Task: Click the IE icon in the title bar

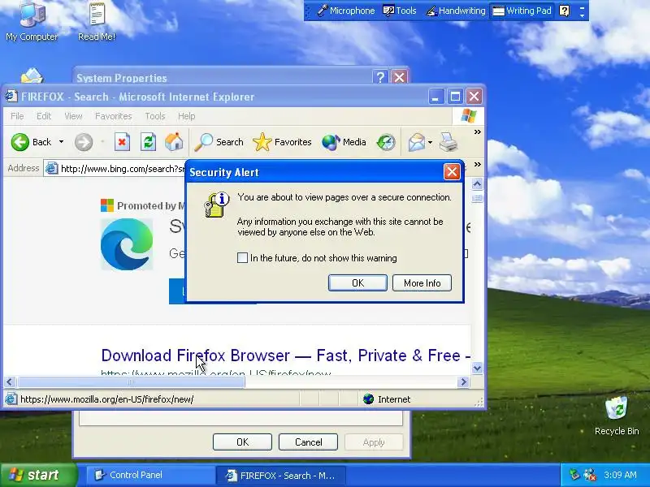Action: pos(11,96)
